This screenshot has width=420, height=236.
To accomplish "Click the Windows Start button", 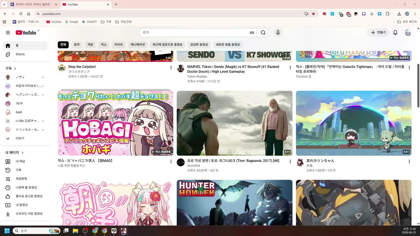I will coord(7,231).
